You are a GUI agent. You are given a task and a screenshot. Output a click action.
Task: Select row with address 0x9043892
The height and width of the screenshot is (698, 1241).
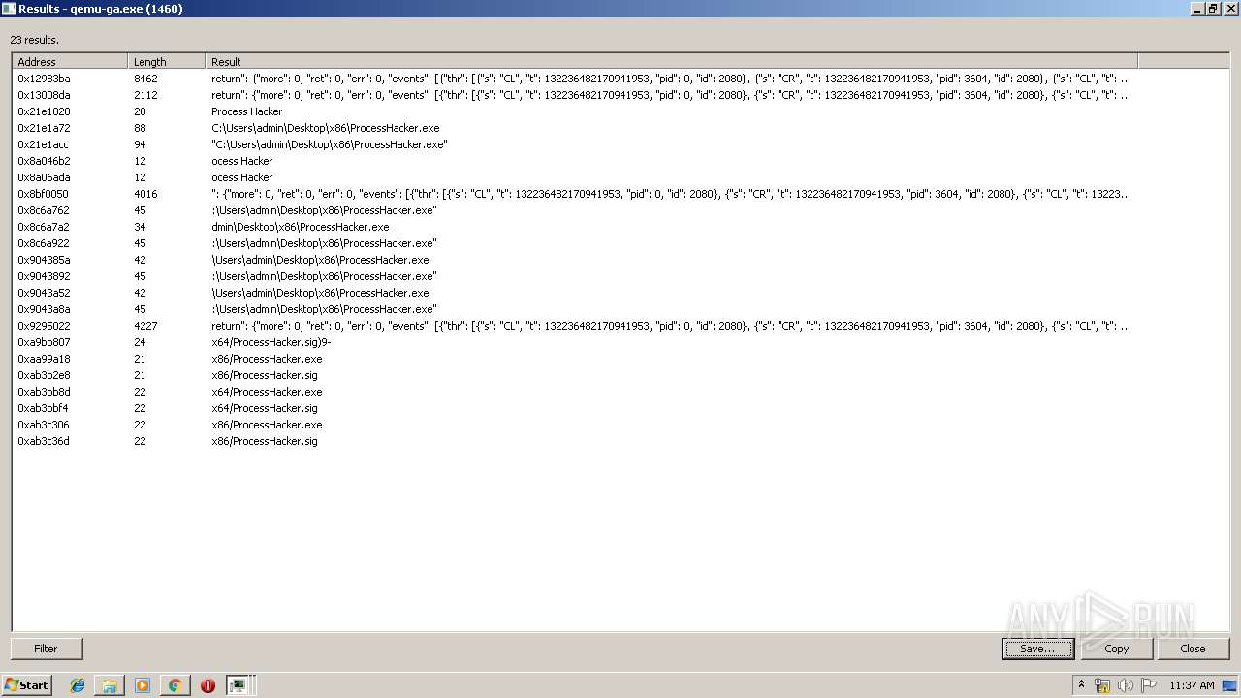click(575, 276)
